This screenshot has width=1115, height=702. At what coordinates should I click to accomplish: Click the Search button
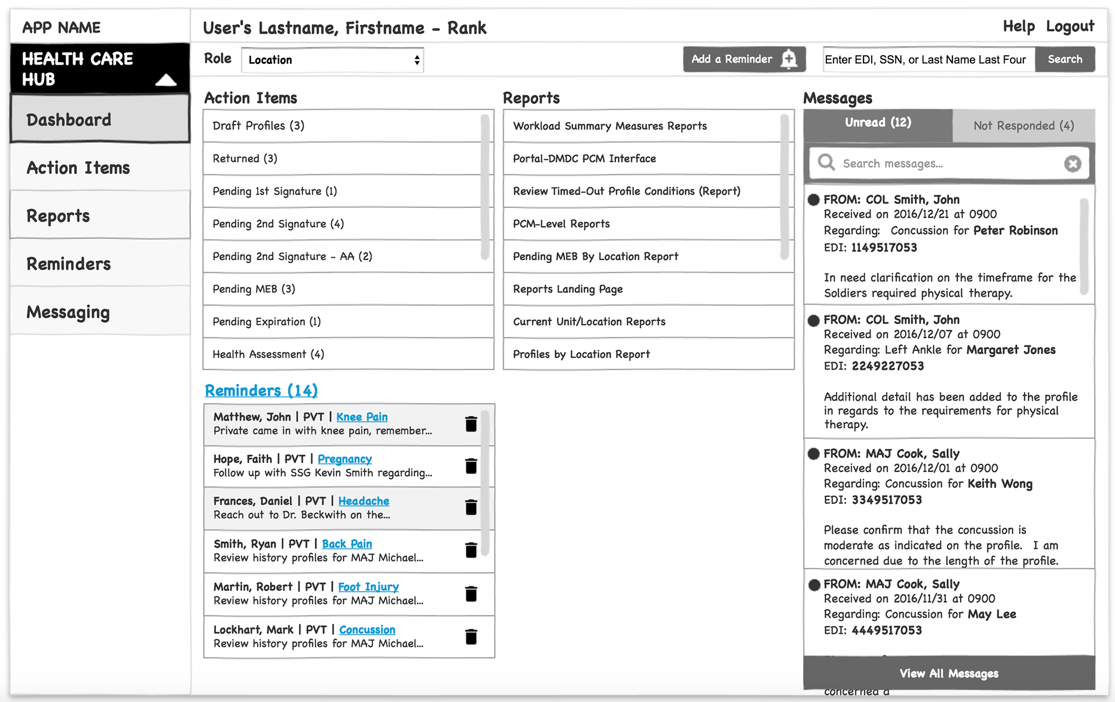point(1065,59)
